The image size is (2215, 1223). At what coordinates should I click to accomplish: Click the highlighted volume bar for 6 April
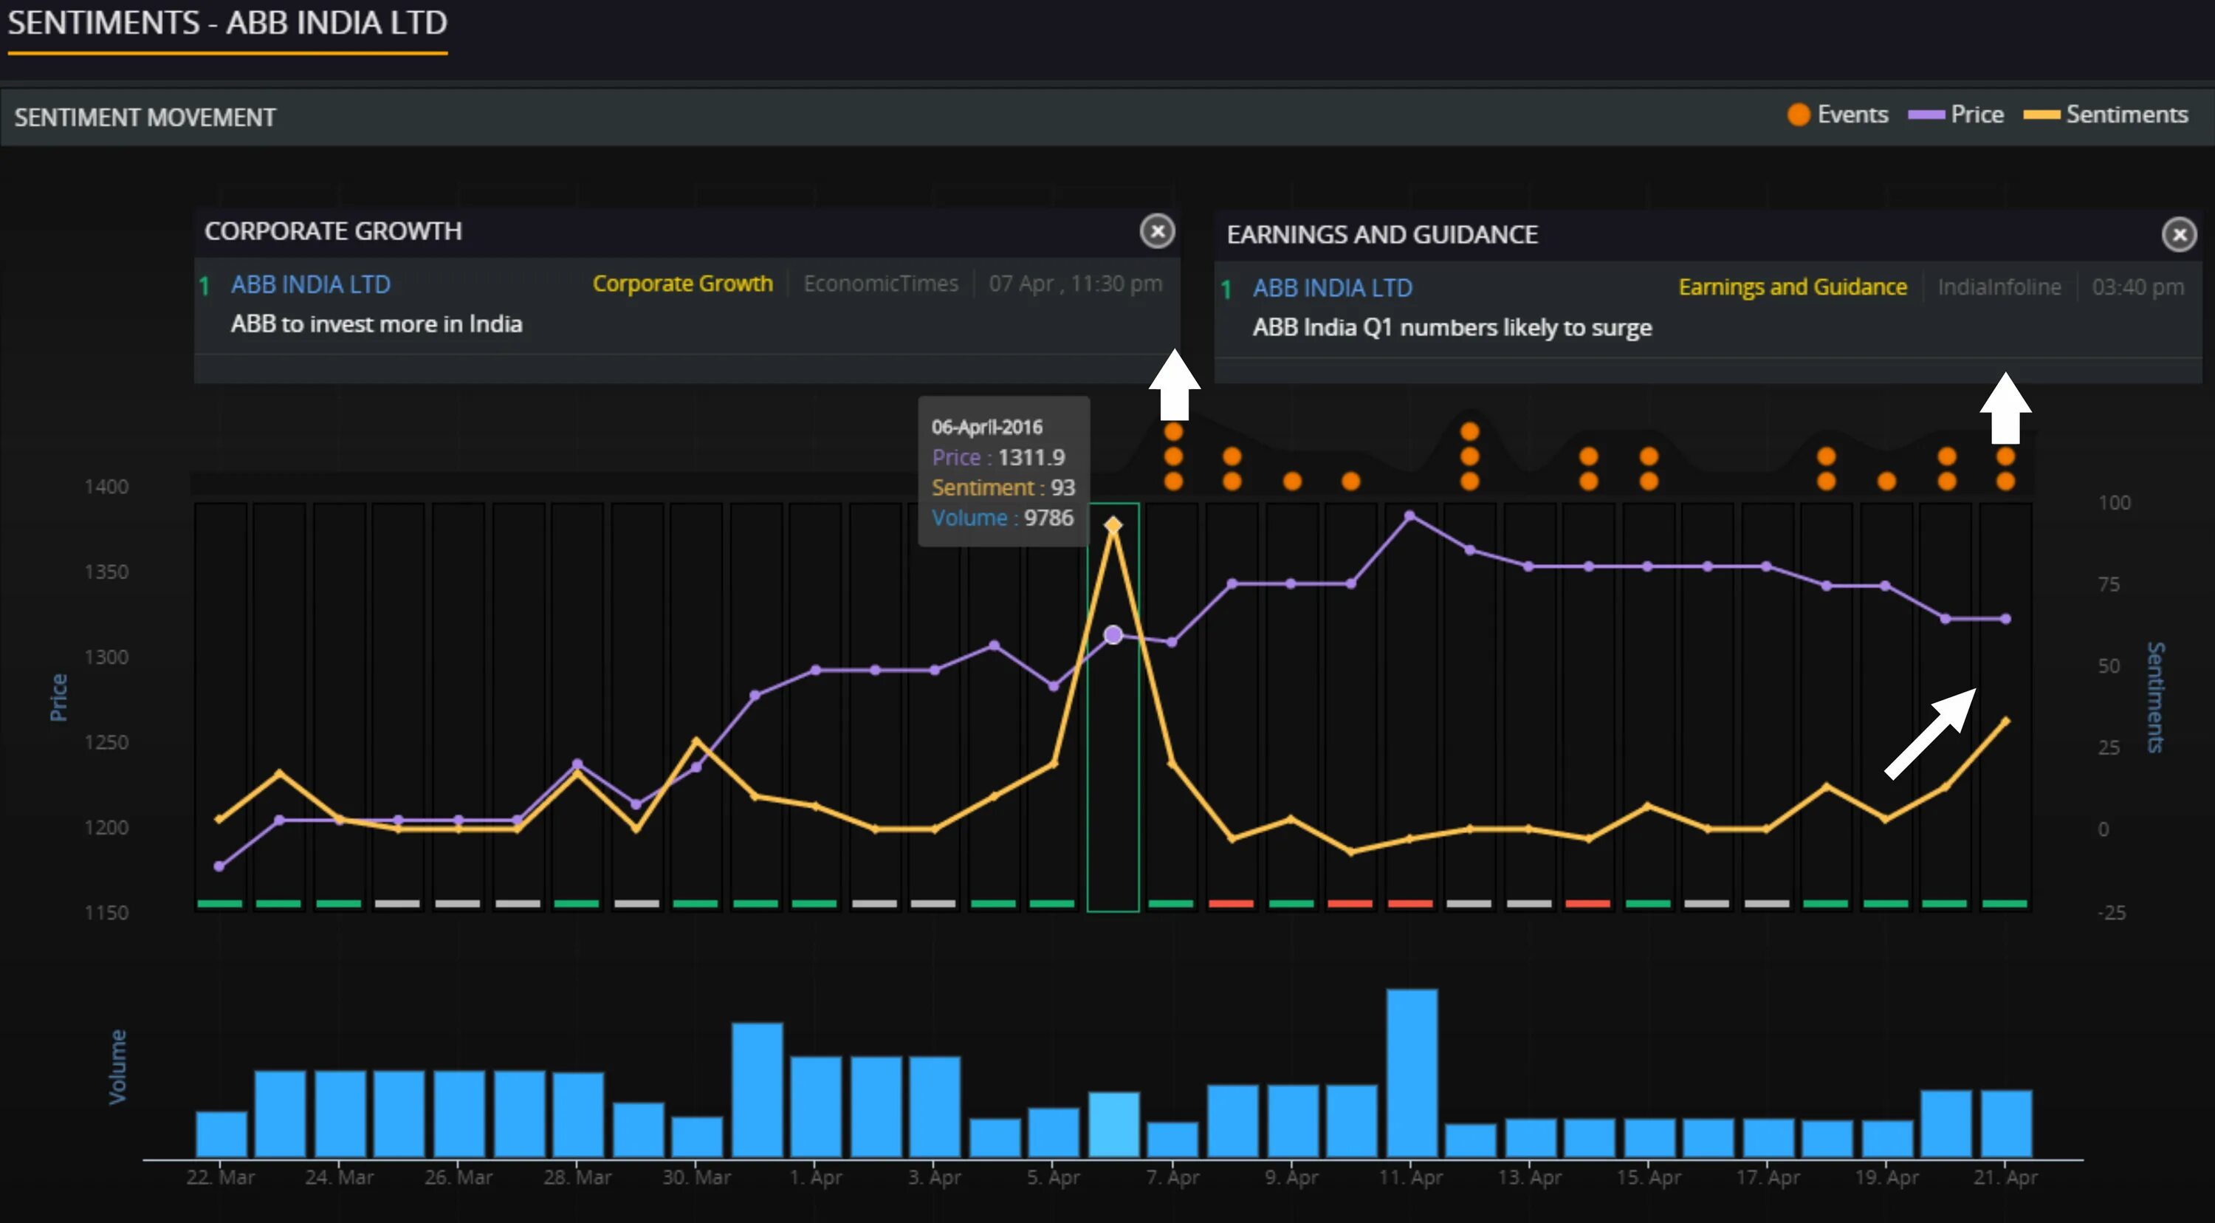coord(1114,1125)
